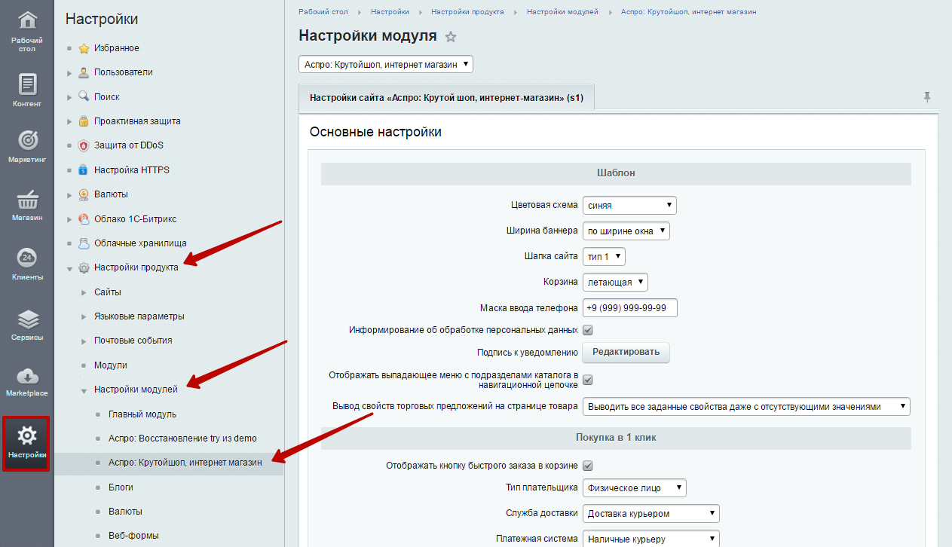952x547 pixels.
Task: Open Главный модуль in the settings tree
Action: 142,414
